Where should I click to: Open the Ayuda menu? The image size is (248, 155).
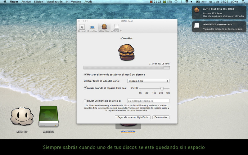pos(88,2)
